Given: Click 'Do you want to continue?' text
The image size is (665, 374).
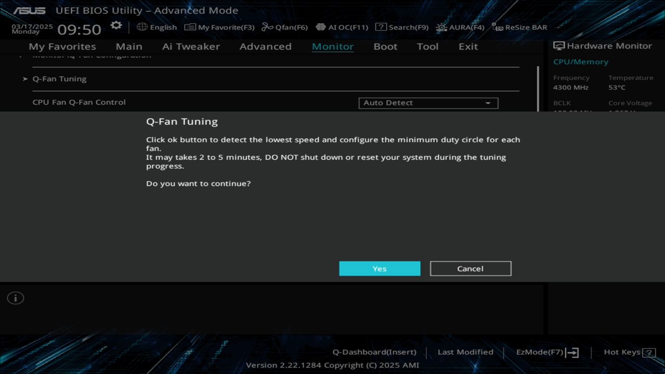Looking at the screenshot, I should pos(198,183).
